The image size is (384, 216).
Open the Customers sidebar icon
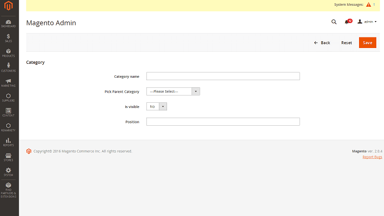click(9, 67)
